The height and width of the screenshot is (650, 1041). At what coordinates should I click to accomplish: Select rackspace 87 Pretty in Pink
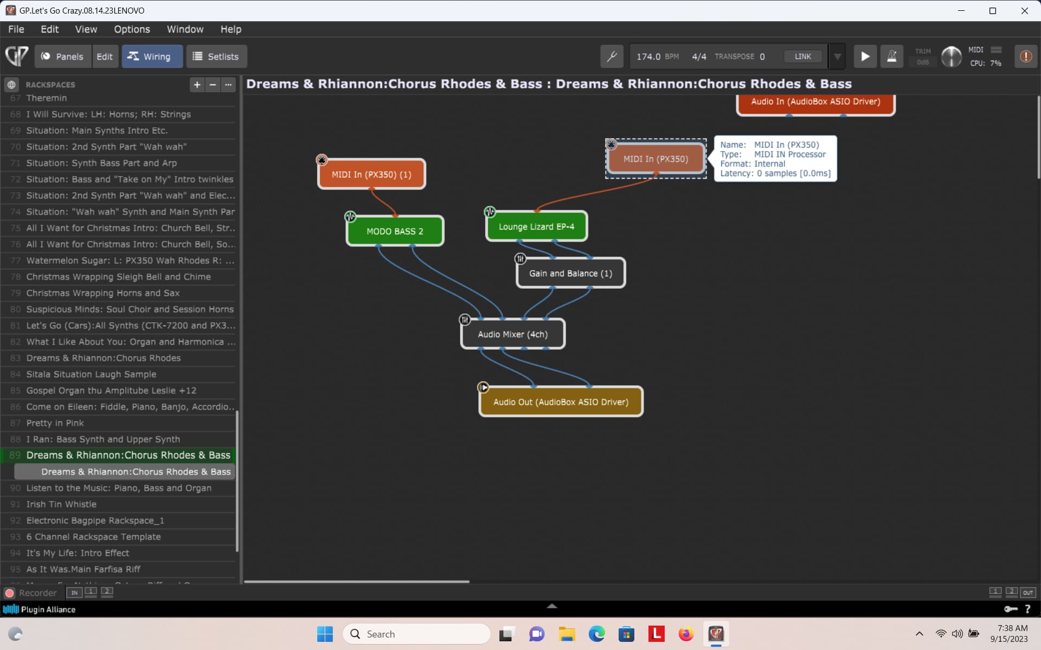pos(119,423)
